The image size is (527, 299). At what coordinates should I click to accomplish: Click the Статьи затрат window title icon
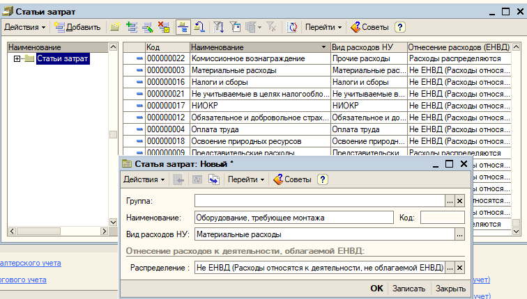[x=8, y=11]
